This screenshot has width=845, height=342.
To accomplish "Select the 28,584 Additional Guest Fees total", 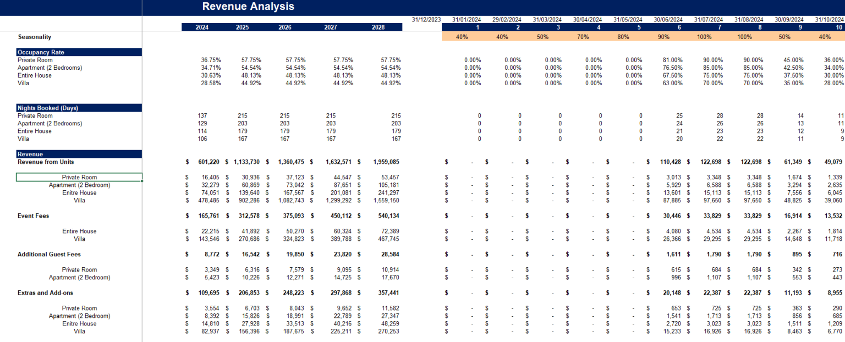I will (x=391, y=255).
